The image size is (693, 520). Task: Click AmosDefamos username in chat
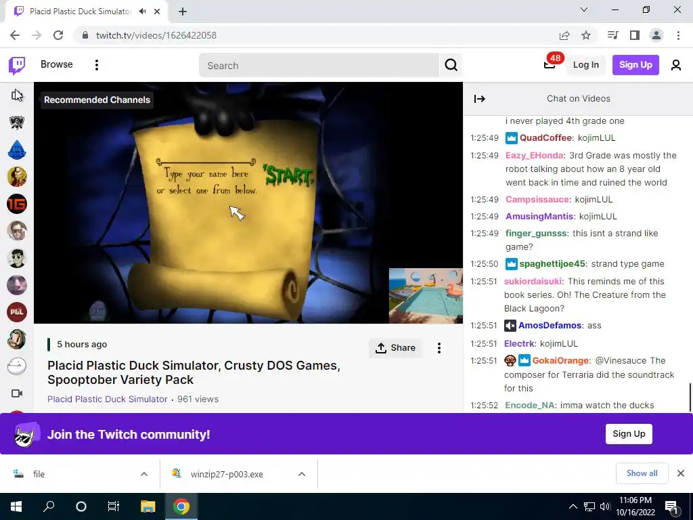point(550,326)
